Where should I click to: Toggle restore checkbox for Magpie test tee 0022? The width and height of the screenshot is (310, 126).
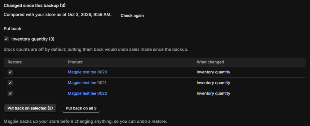(x=10, y=93)
